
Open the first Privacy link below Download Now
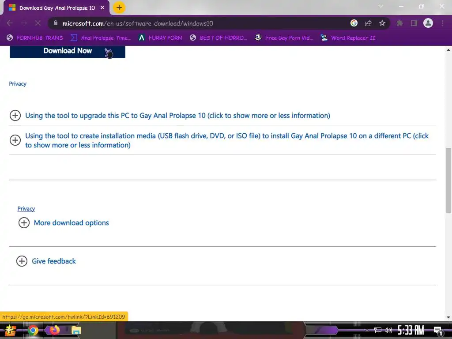pos(18,83)
